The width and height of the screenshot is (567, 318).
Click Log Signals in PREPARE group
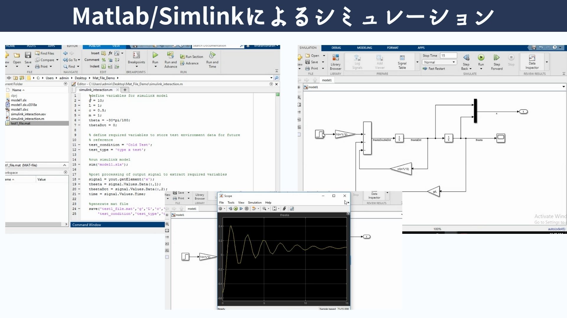[357, 62]
